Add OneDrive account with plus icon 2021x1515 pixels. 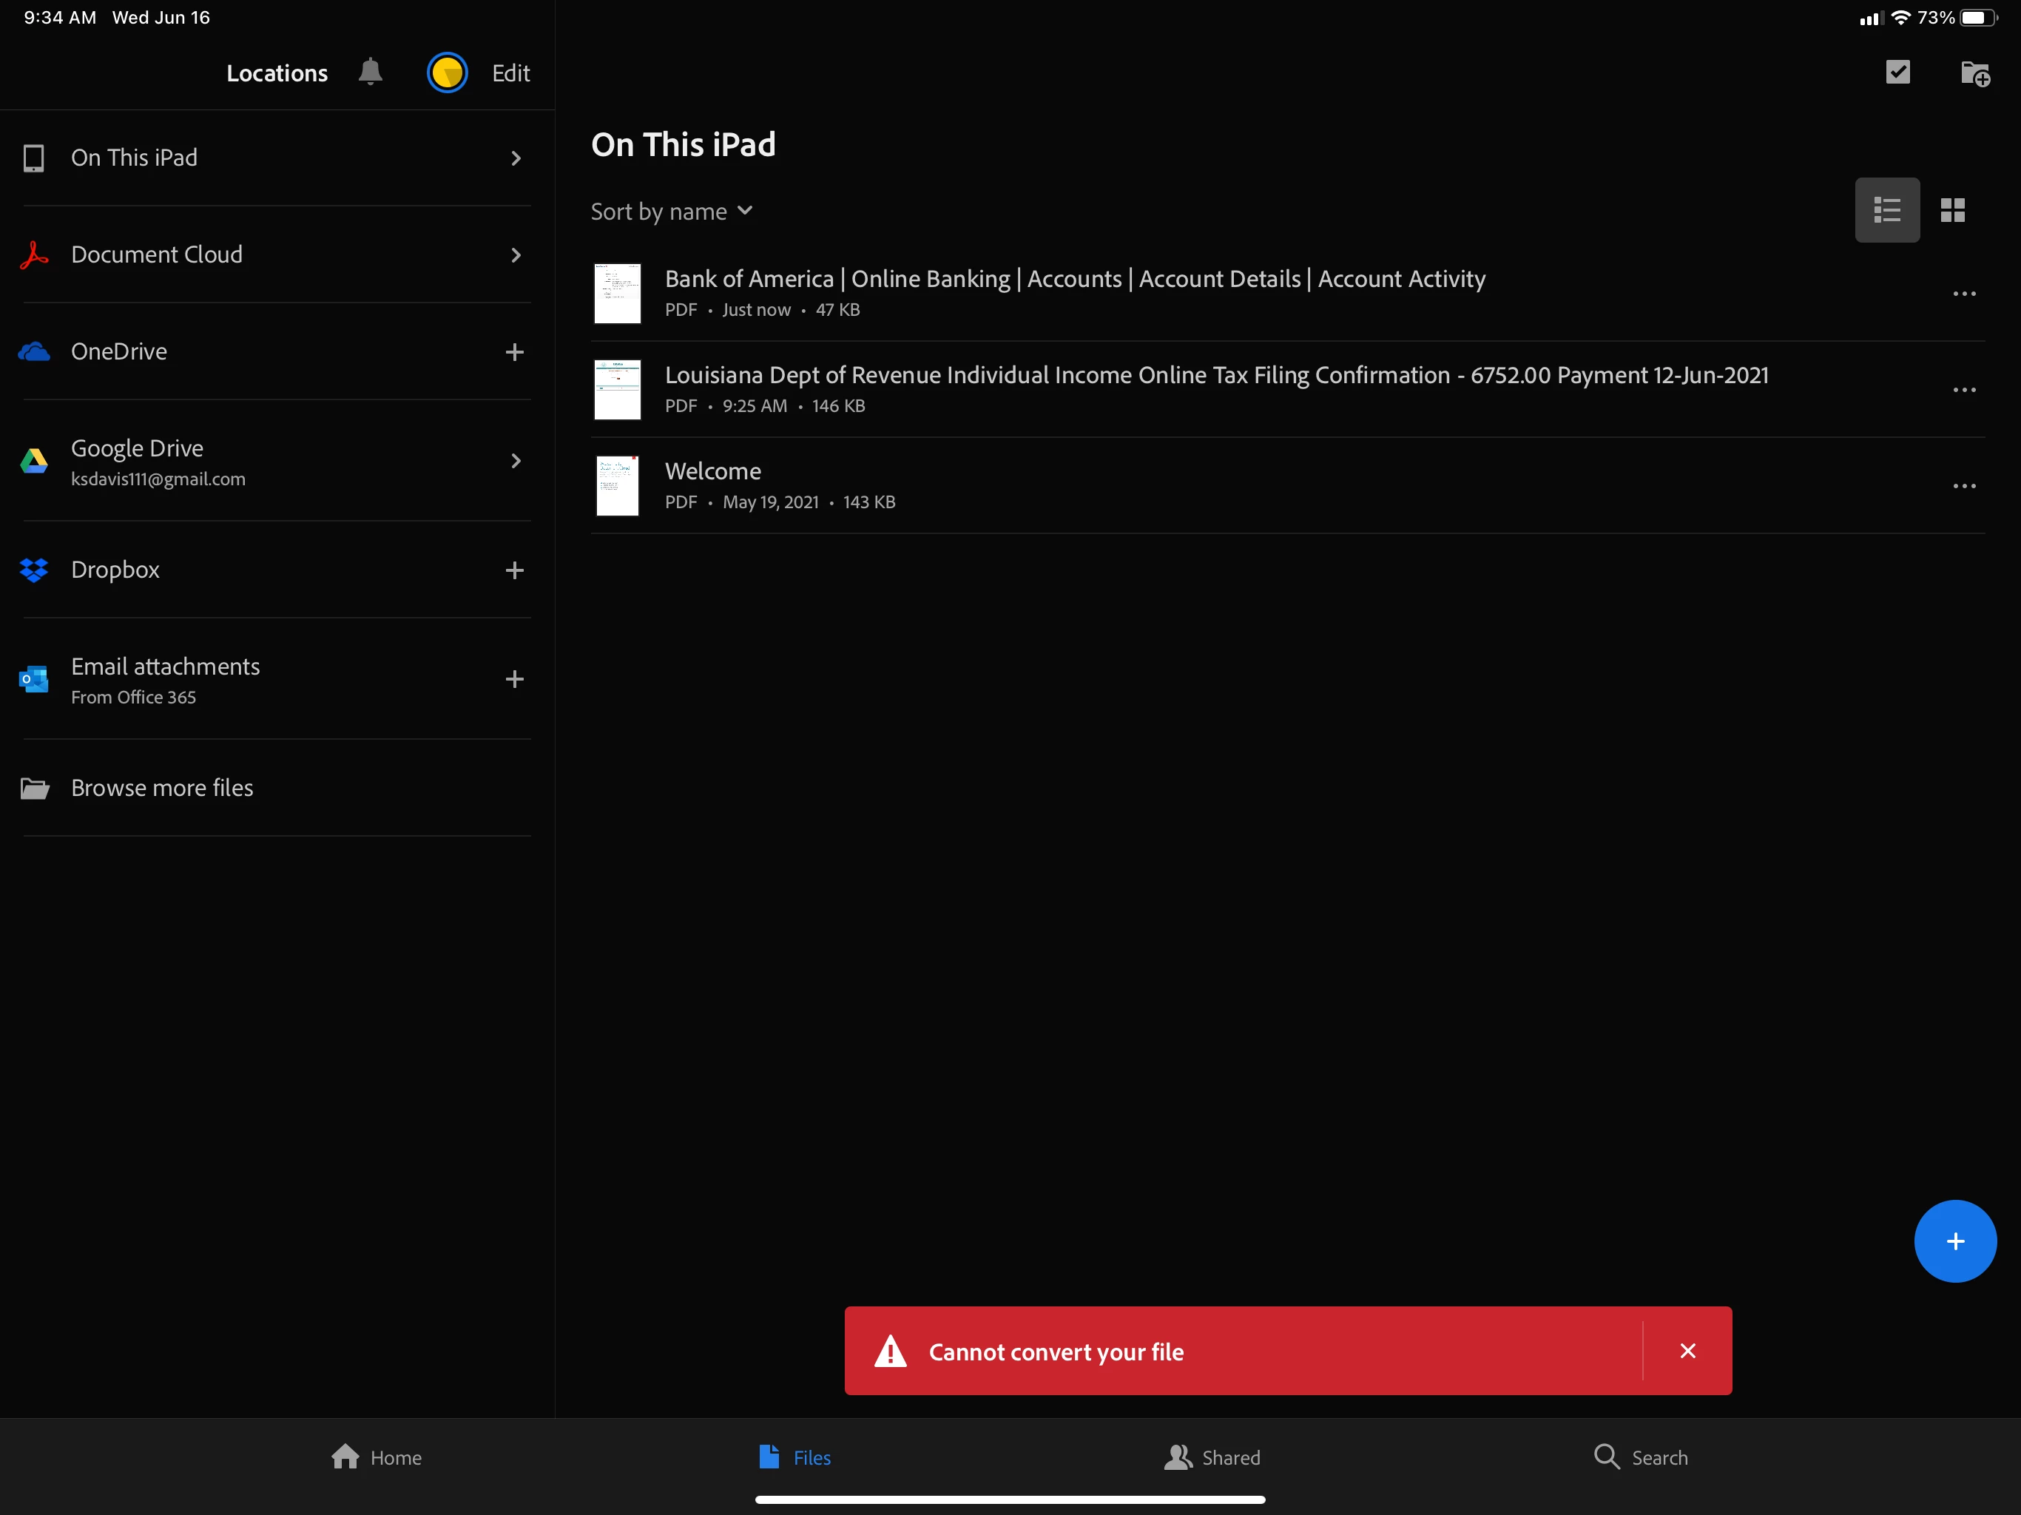coord(514,352)
